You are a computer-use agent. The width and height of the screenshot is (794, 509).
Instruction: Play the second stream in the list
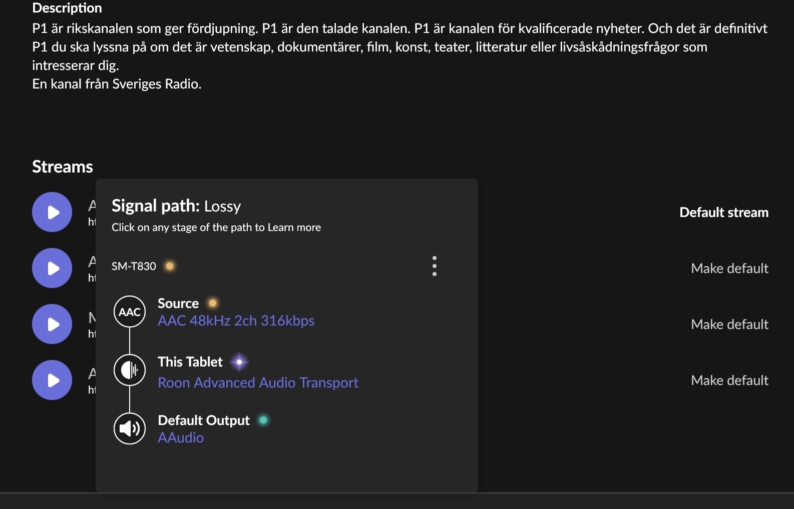[x=52, y=268]
